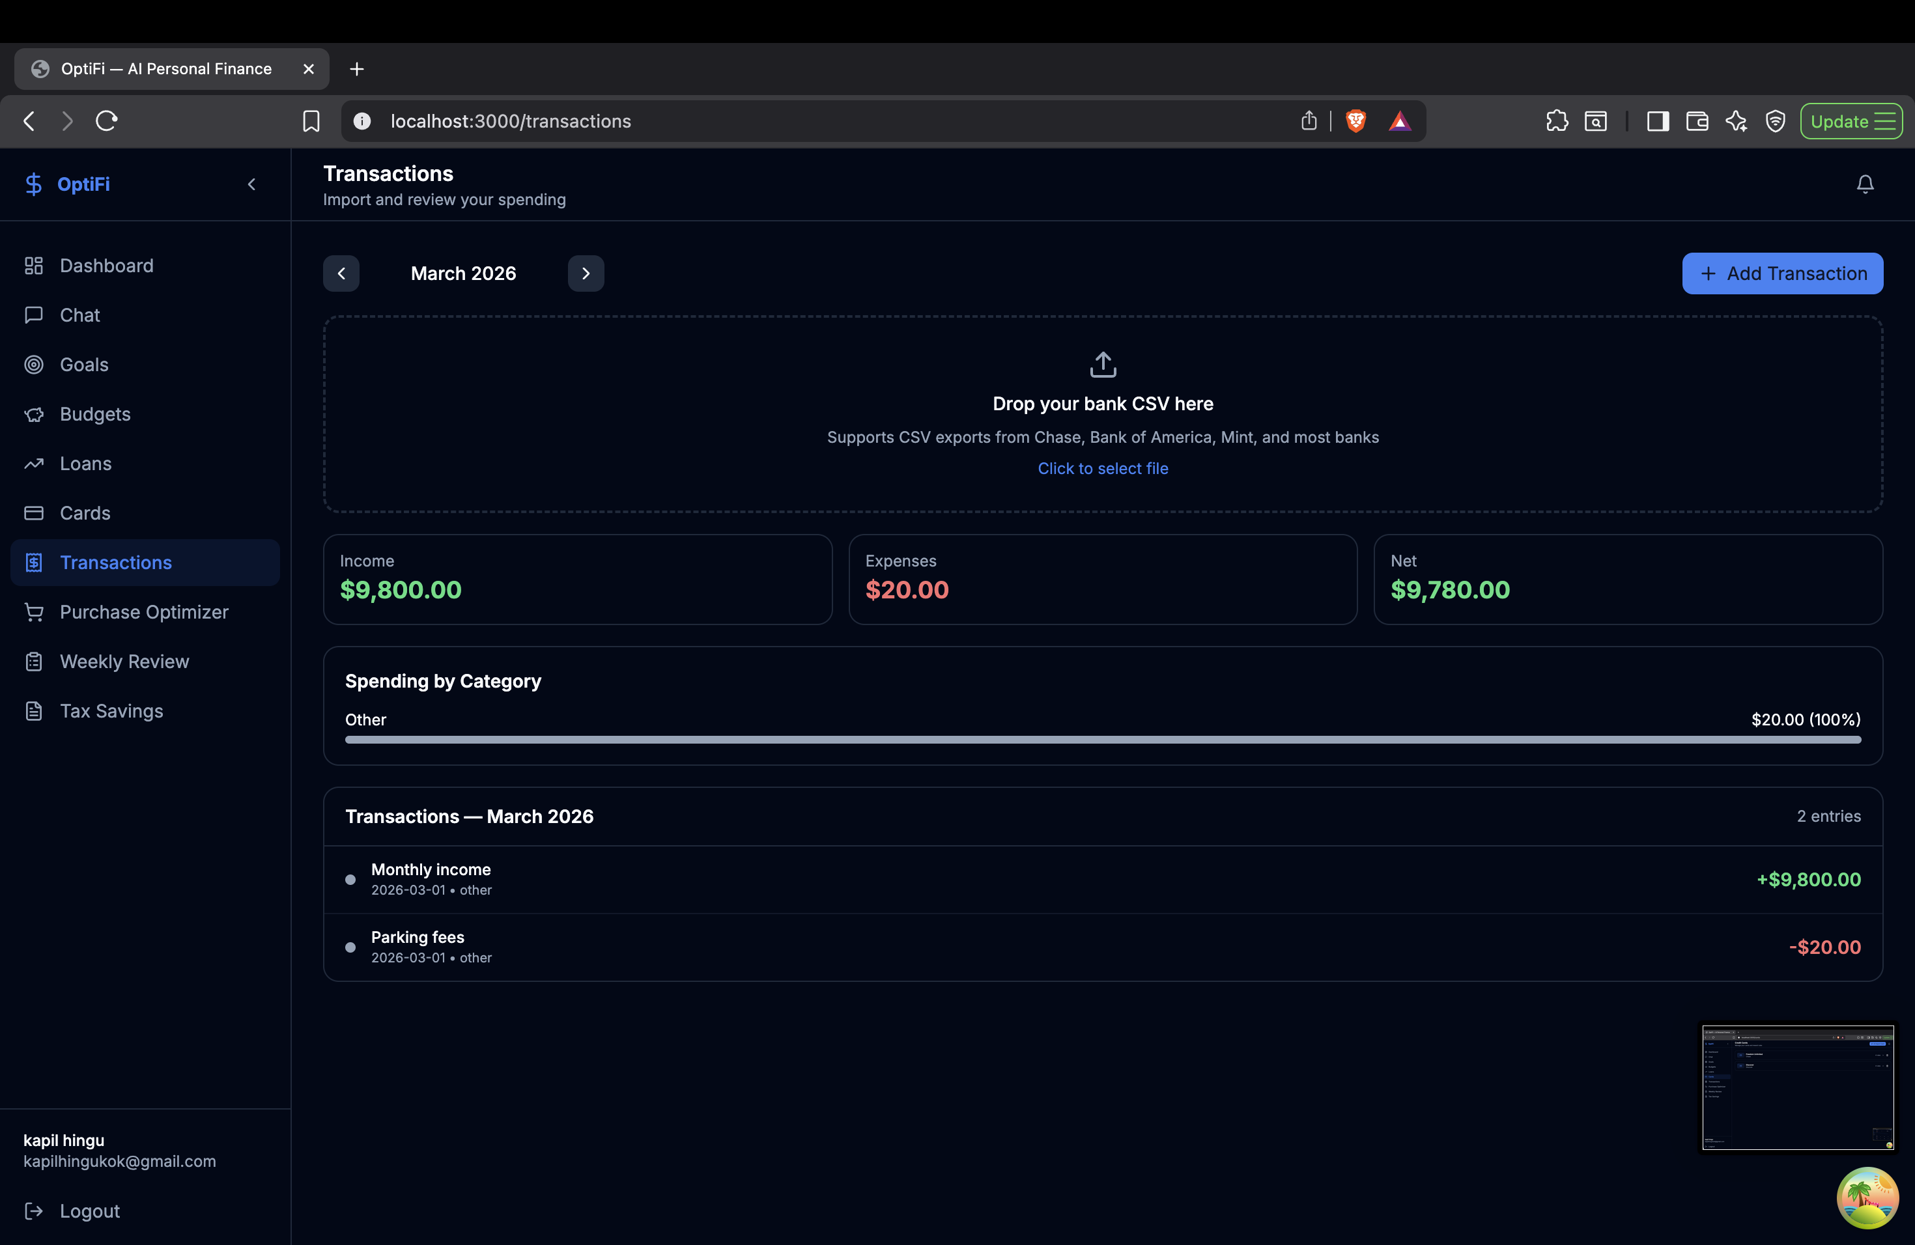Screen dimensions: 1915x1245
Task: Navigate to Purchase Optimizer page
Action: pos(144,612)
